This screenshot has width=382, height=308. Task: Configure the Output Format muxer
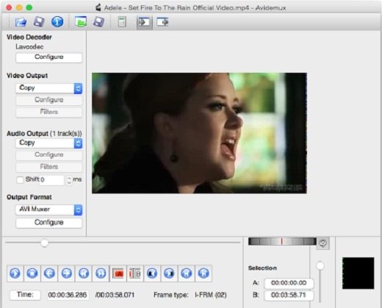click(49, 223)
